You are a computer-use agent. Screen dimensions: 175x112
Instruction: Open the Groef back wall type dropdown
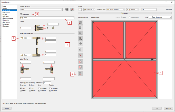[47, 18]
